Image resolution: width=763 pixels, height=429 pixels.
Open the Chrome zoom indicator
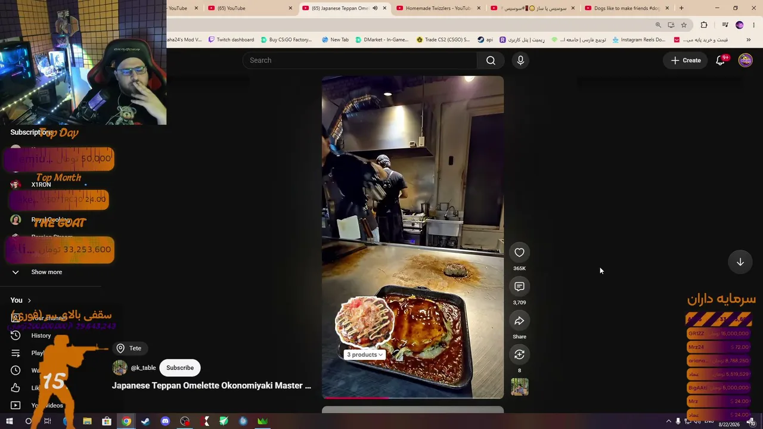[x=658, y=25]
